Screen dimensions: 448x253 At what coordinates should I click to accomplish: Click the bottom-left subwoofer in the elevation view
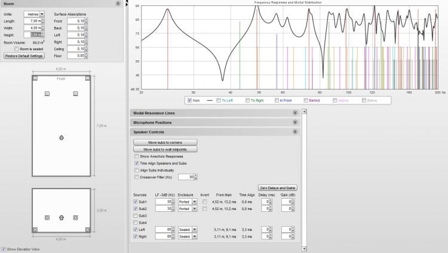point(36,229)
